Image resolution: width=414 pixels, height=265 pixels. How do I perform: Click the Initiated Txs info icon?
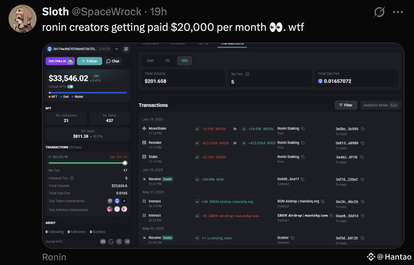point(72,178)
